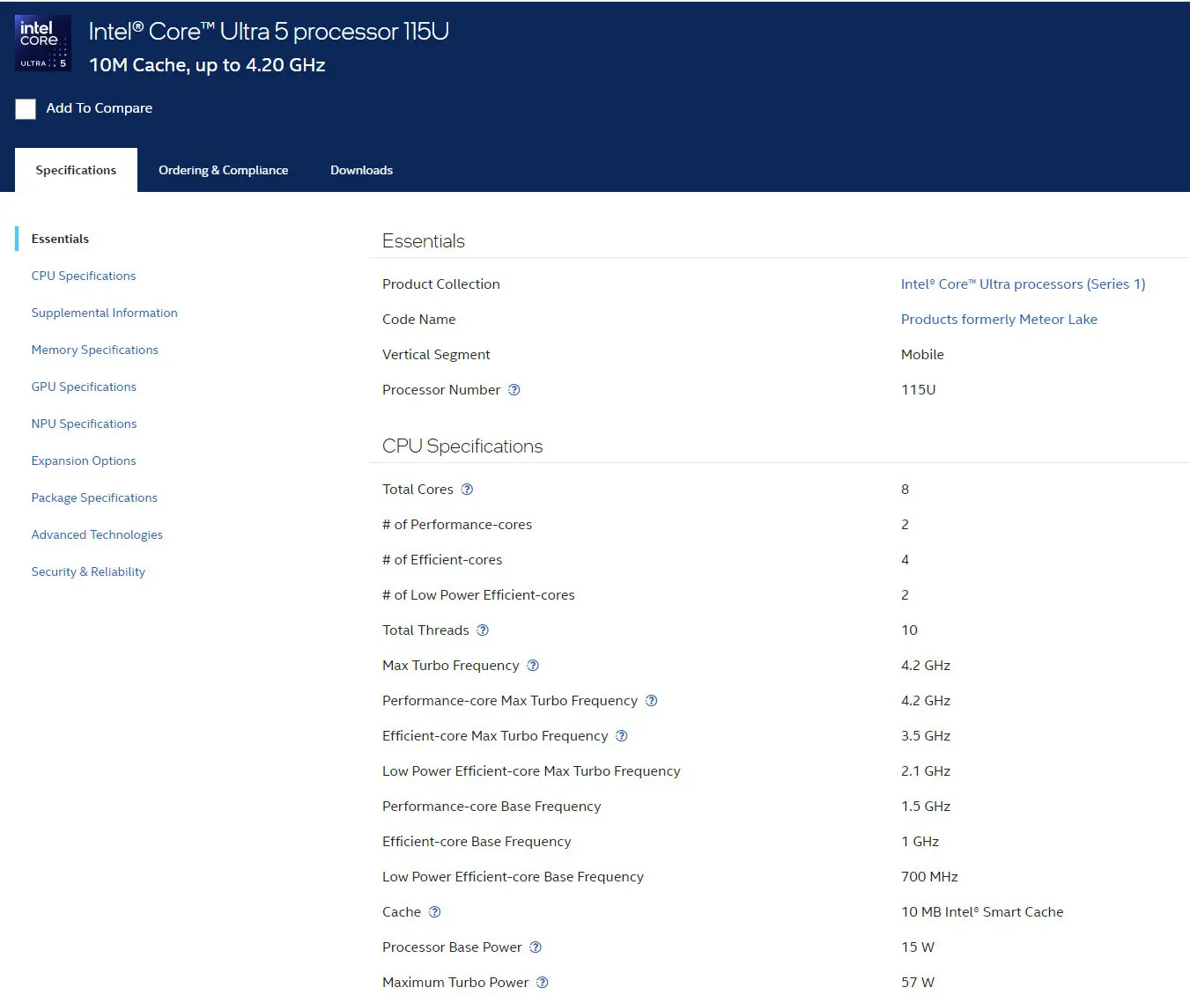The image size is (1190, 995).
Task: Follow the Products formerly Meteor Lake link
Action: (999, 320)
